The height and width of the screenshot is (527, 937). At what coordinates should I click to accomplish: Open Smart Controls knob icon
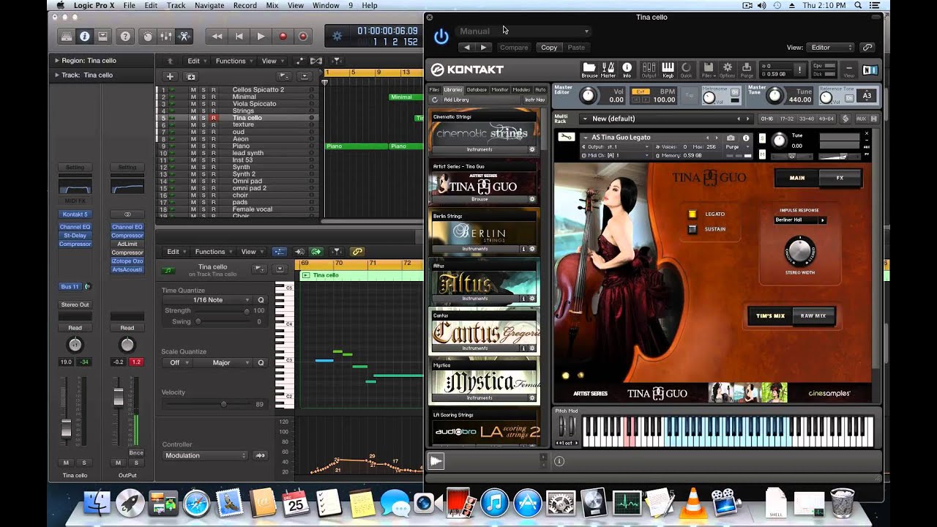point(148,36)
